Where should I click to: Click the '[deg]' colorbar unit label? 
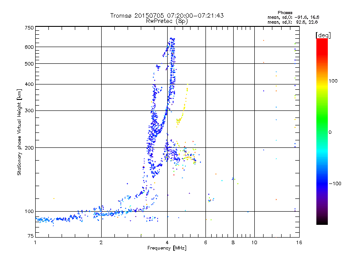pyautogui.click(x=323, y=36)
